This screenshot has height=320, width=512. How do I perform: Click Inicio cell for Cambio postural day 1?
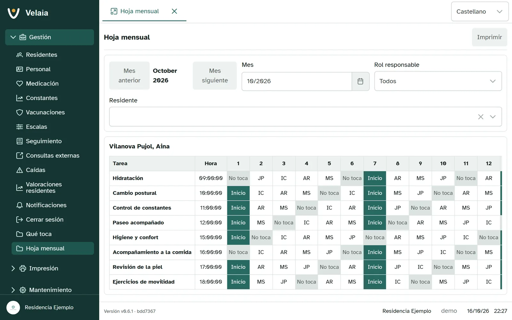[x=238, y=193]
